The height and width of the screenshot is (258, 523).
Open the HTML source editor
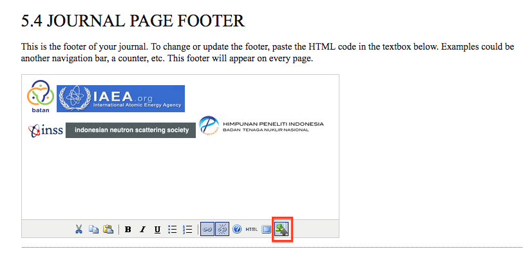click(x=252, y=229)
